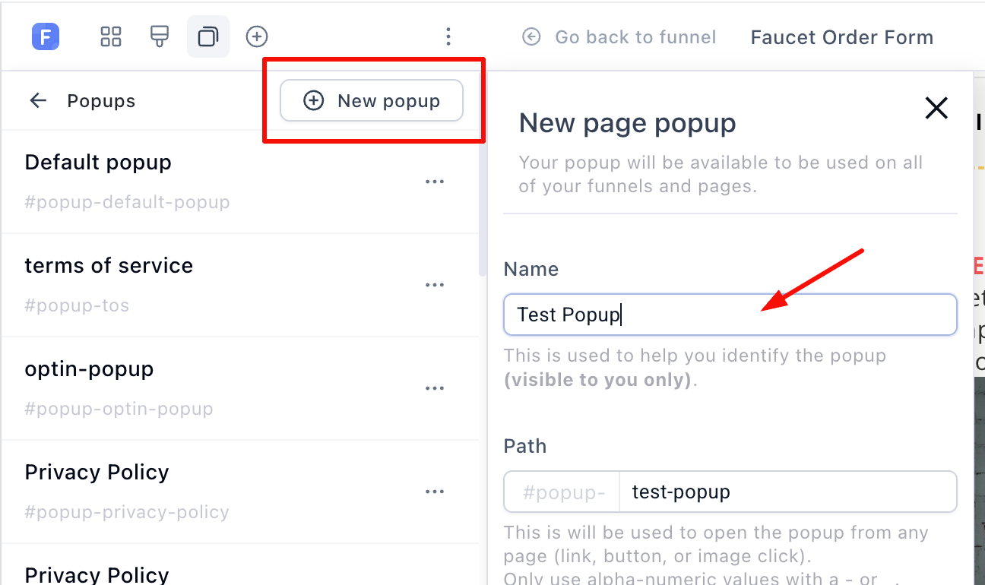Open the grid dashboard icon
Viewport: 985px width, 585px height.
pos(111,36)
